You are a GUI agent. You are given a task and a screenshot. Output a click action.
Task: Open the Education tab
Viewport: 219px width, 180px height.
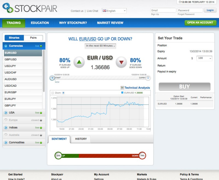(x=40, y=23)
